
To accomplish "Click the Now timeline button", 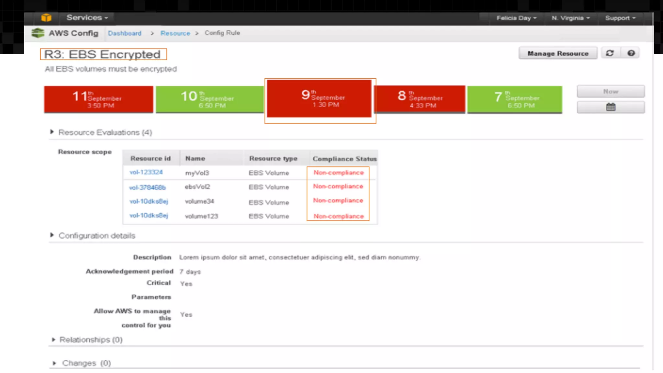I will [611, 92].
